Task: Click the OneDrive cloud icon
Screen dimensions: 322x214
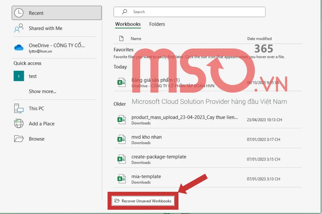Action: [x=19, y=48]
